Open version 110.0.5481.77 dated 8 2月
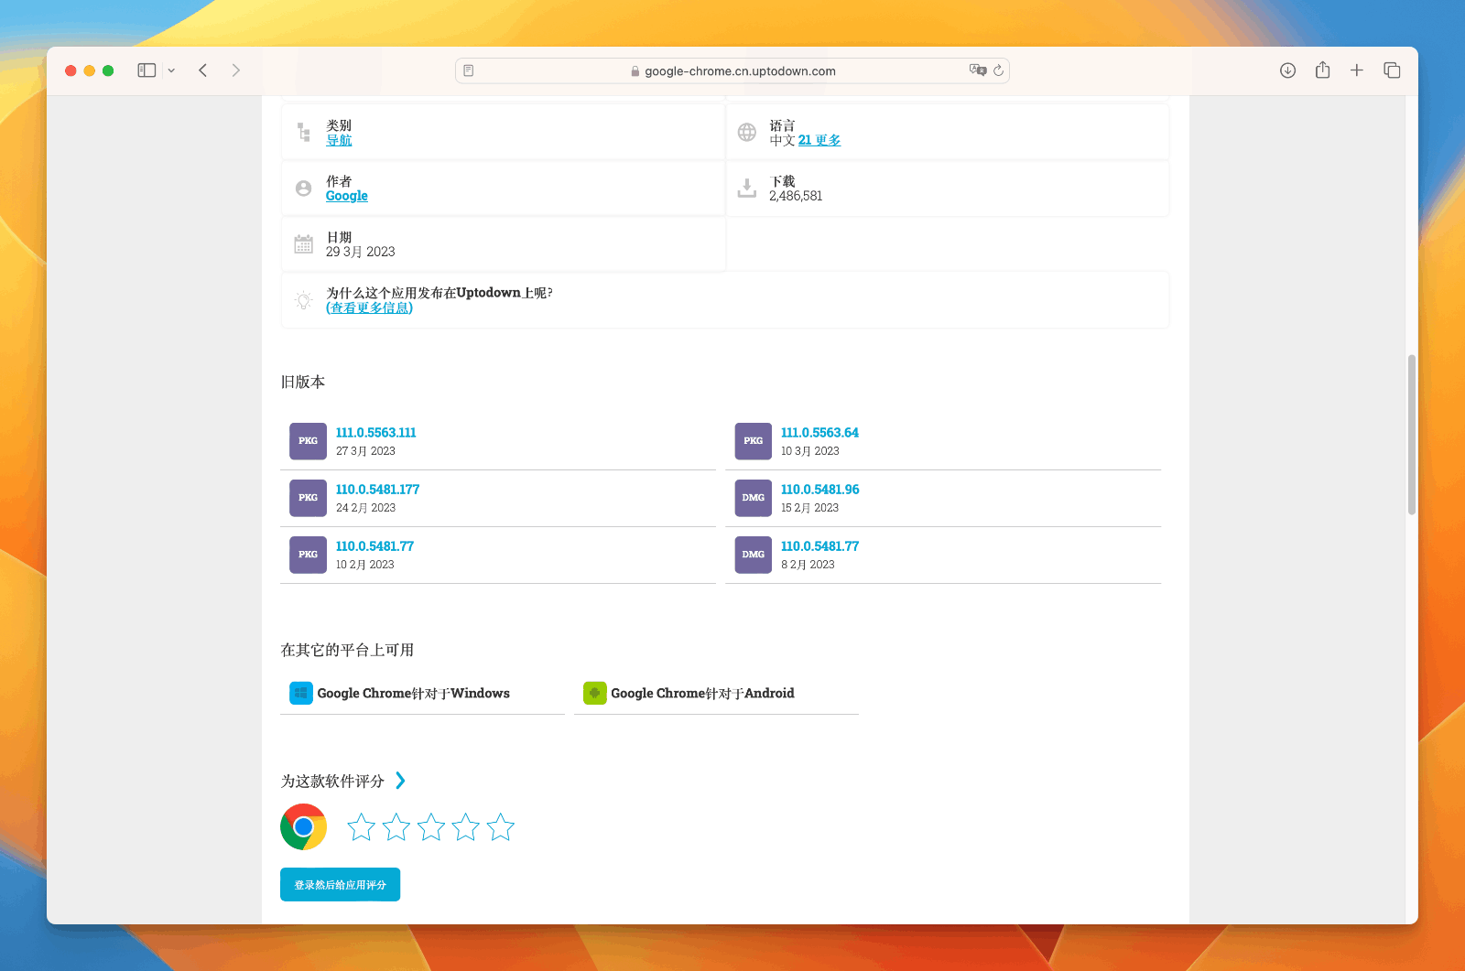1465x971 pixels. tap(819, 546)
